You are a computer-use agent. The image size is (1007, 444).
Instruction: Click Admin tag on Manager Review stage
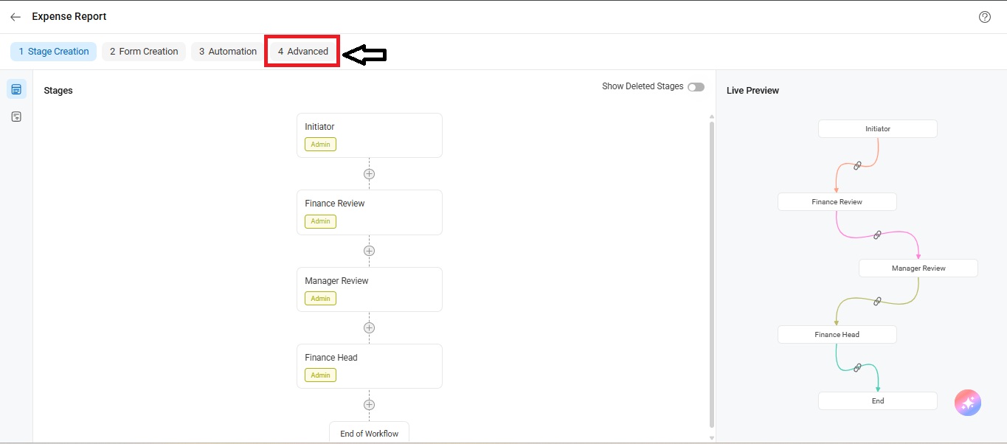point(320,299)
